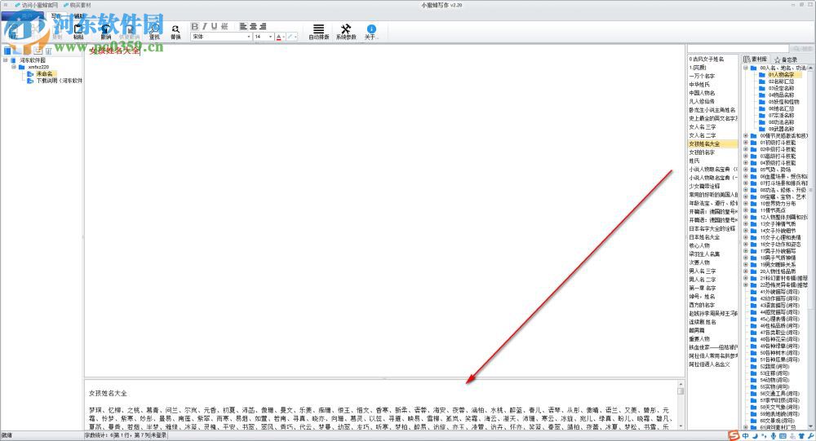Collapse the 河东软件园 tree node
The height and width of the screenshot is (441, 816).
[6, 60]
